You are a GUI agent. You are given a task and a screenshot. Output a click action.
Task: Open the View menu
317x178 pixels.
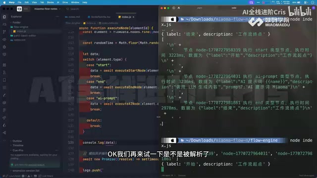pos(34,2)
